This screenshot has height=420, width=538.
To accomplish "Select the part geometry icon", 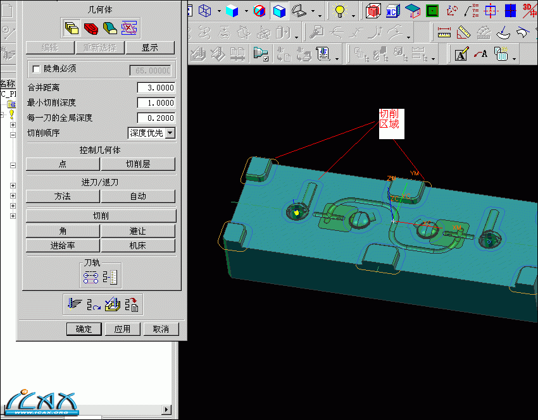I will (72, 27).
